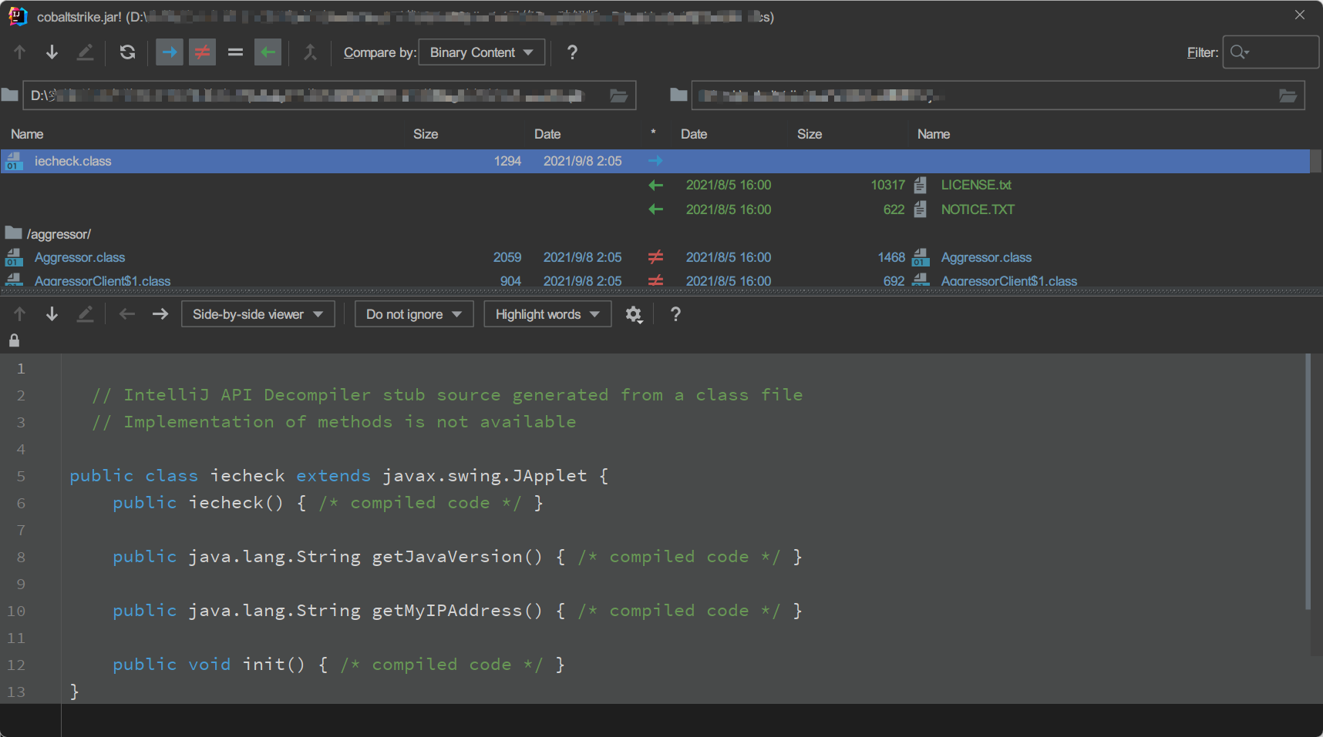Select left AggressorClient$1.class file
1323x737 pixels.
coord(103,281)
